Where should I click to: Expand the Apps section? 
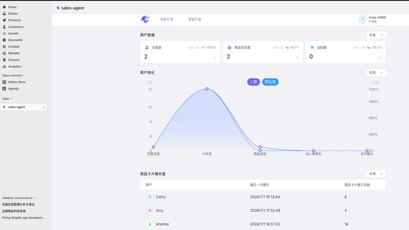[x=7, y=99]
